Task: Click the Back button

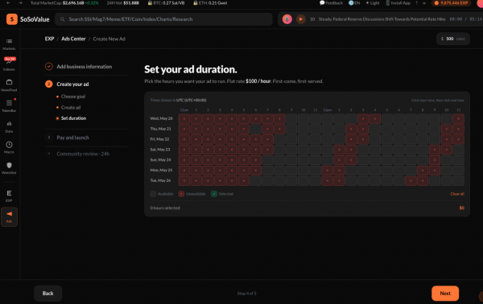Action: (x=47, y=294)
